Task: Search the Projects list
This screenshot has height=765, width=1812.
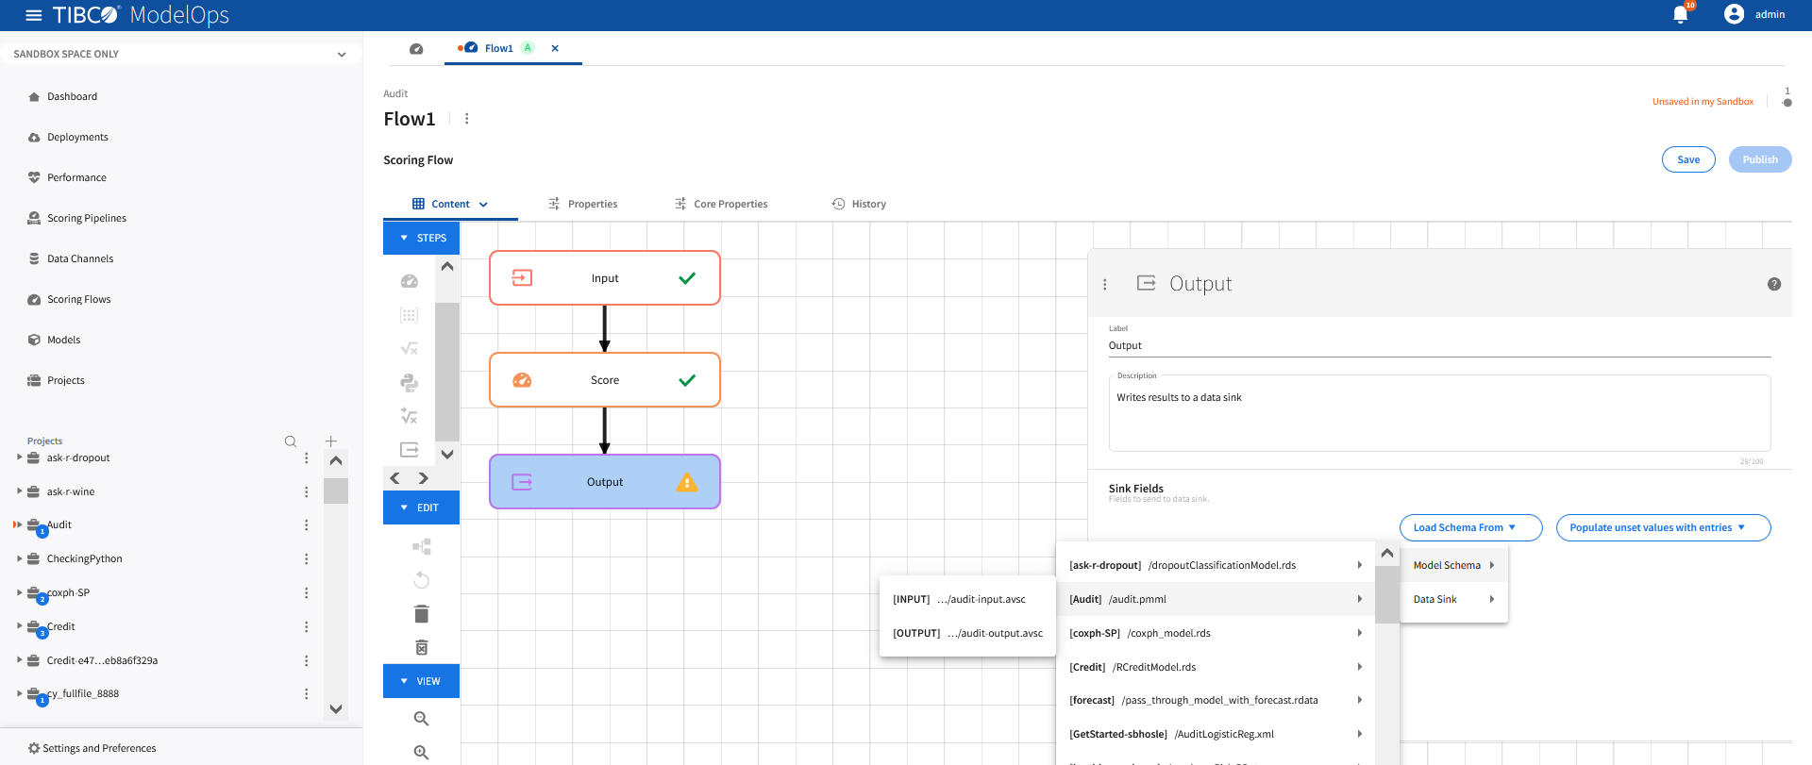Action: (291, 441)
